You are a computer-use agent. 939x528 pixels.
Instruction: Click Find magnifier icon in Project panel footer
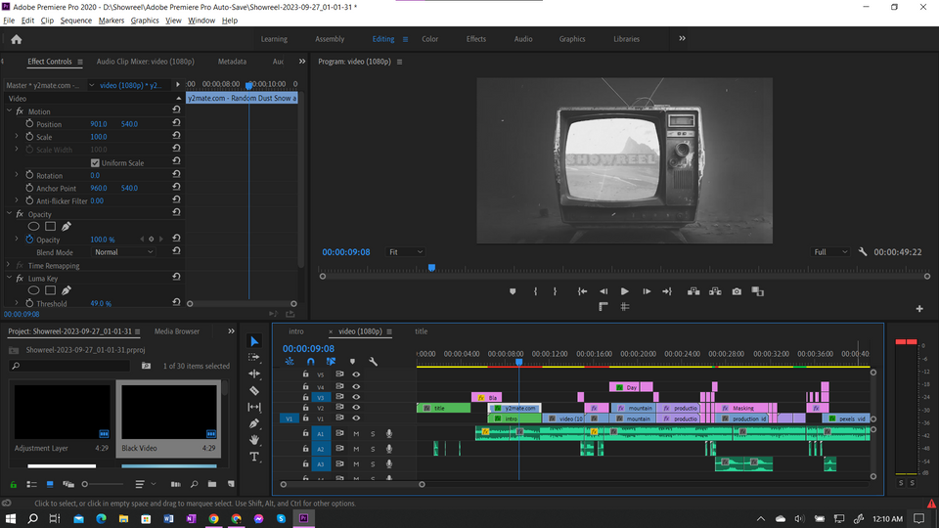click(x=194, y=484)
